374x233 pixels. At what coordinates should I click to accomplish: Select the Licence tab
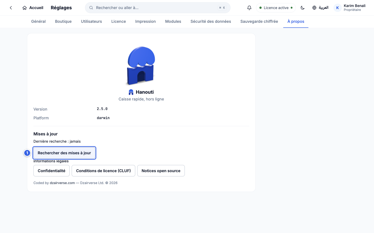point(119,21)
